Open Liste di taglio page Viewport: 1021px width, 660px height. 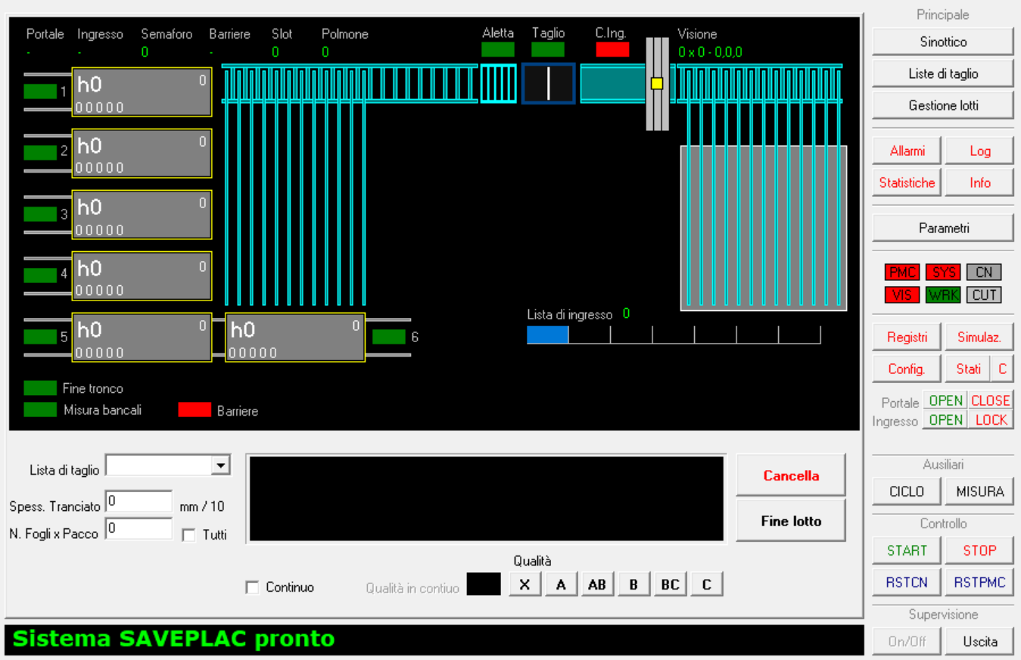tap(943, 73)
